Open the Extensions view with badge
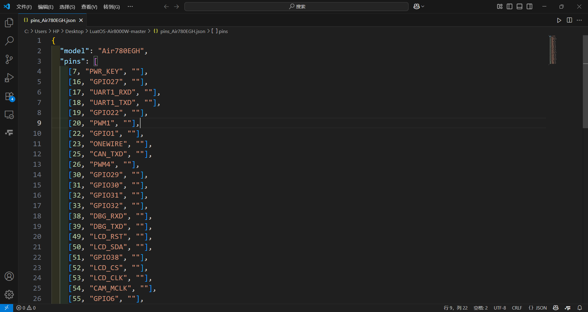Screen dimensions: 588x312 9,96
